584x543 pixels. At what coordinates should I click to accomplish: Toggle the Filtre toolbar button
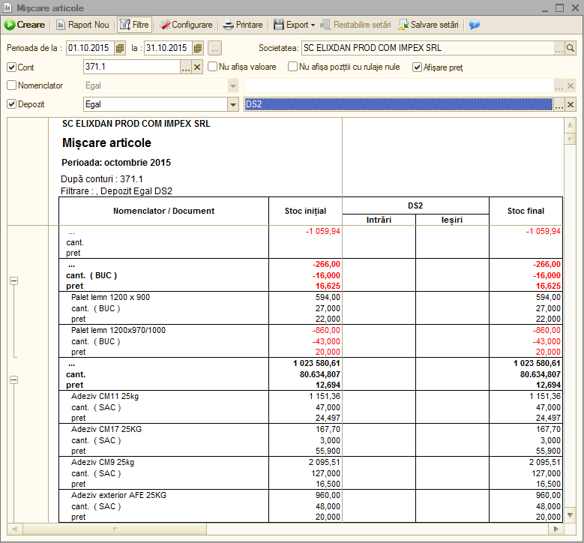click(x=134, y=25)
